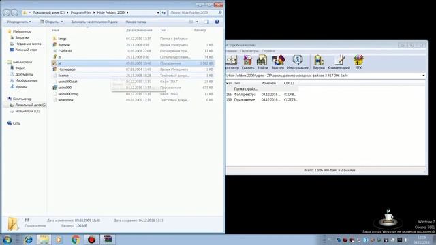Image resolution: width=436 pixels, height=245 pixels.
Task: Select the langs folder icon
Action: click(x=54, y=39)
